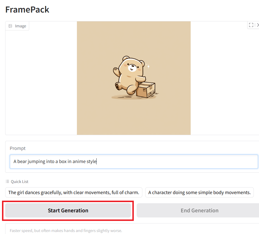Screen dimensions: 259x234
Task: Start Generation button click
Action: 68,210
